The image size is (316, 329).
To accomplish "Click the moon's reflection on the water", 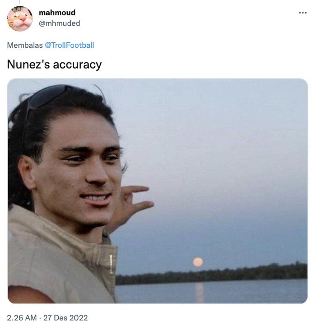I will [199, 292].
